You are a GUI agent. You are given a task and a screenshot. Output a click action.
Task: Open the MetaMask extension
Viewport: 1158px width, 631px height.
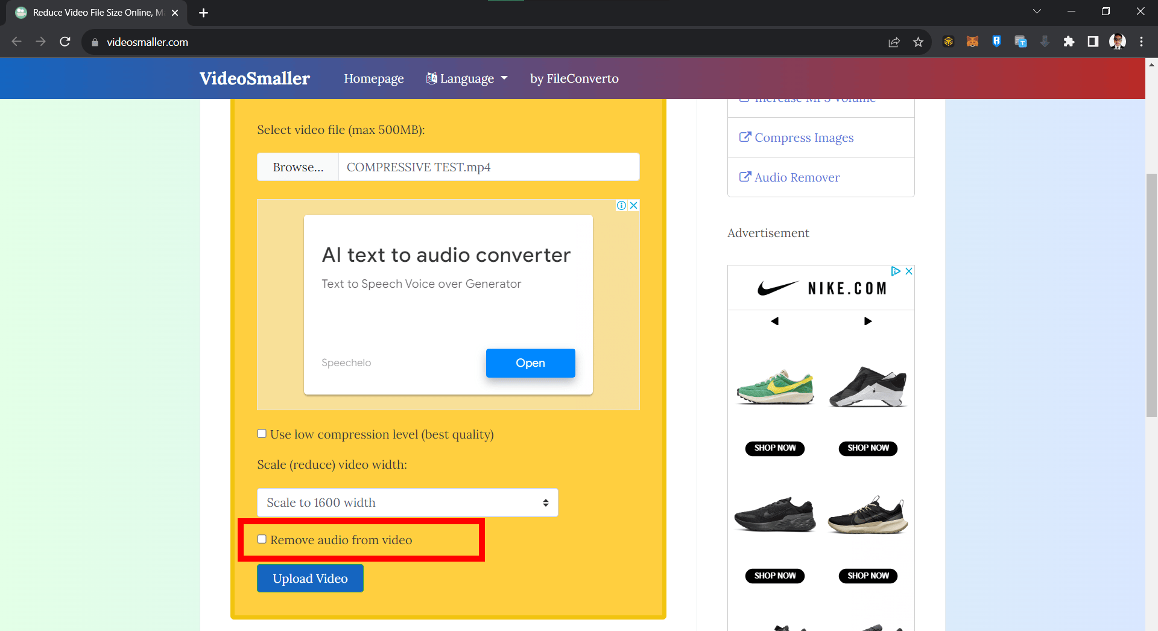tap(972, 42)
